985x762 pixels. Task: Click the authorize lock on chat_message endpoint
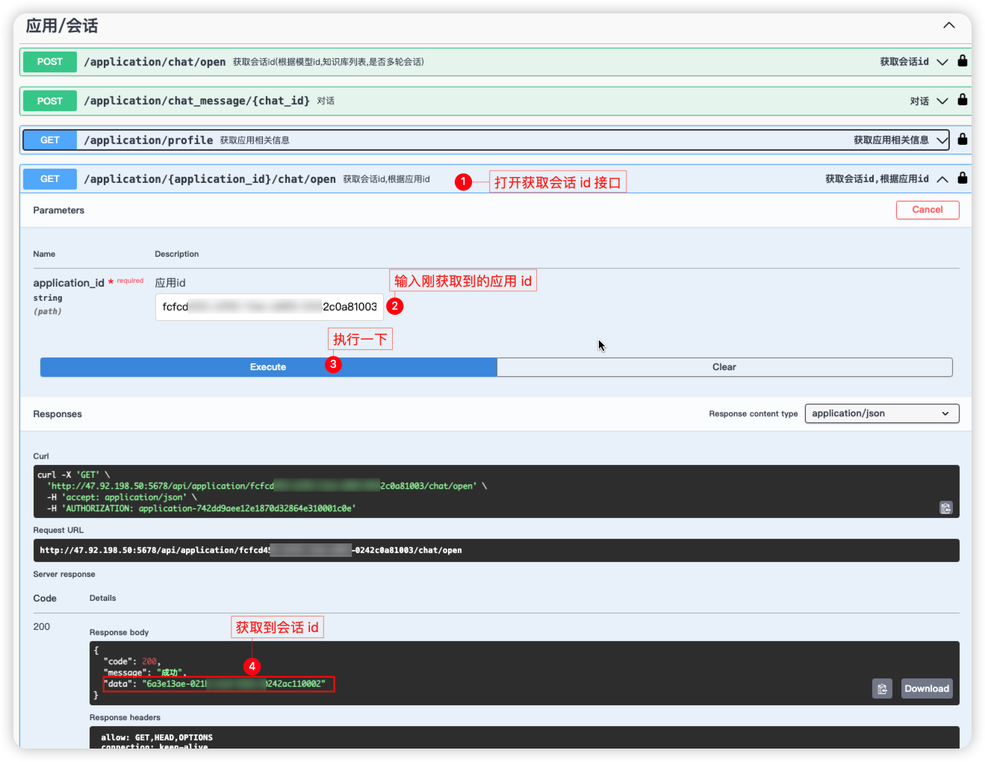click(962, 100)
